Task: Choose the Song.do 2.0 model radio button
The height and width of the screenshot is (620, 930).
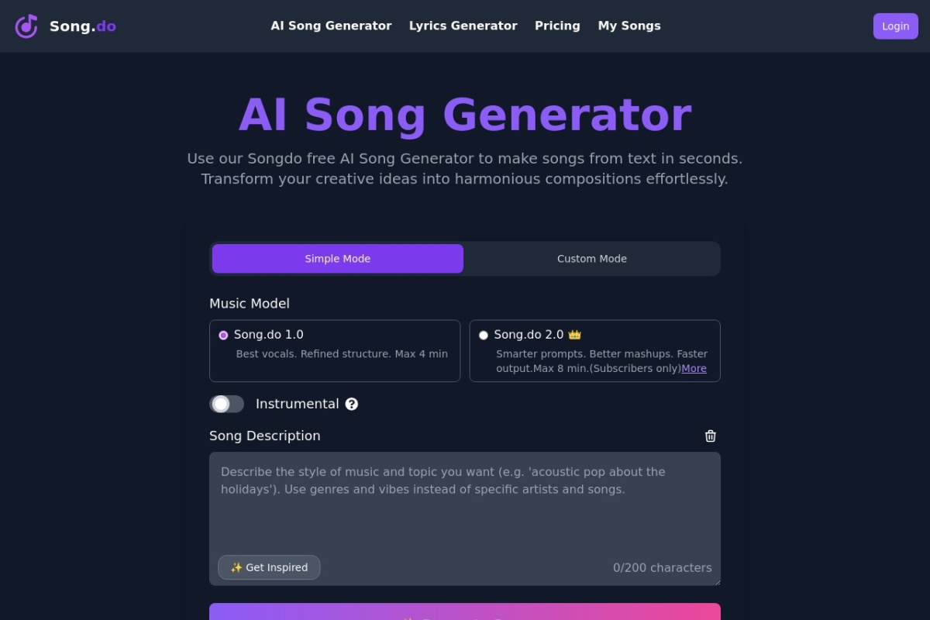Action: tap(484, 335)
